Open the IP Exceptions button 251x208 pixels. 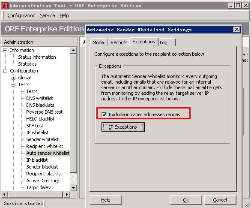click(123, 127)
